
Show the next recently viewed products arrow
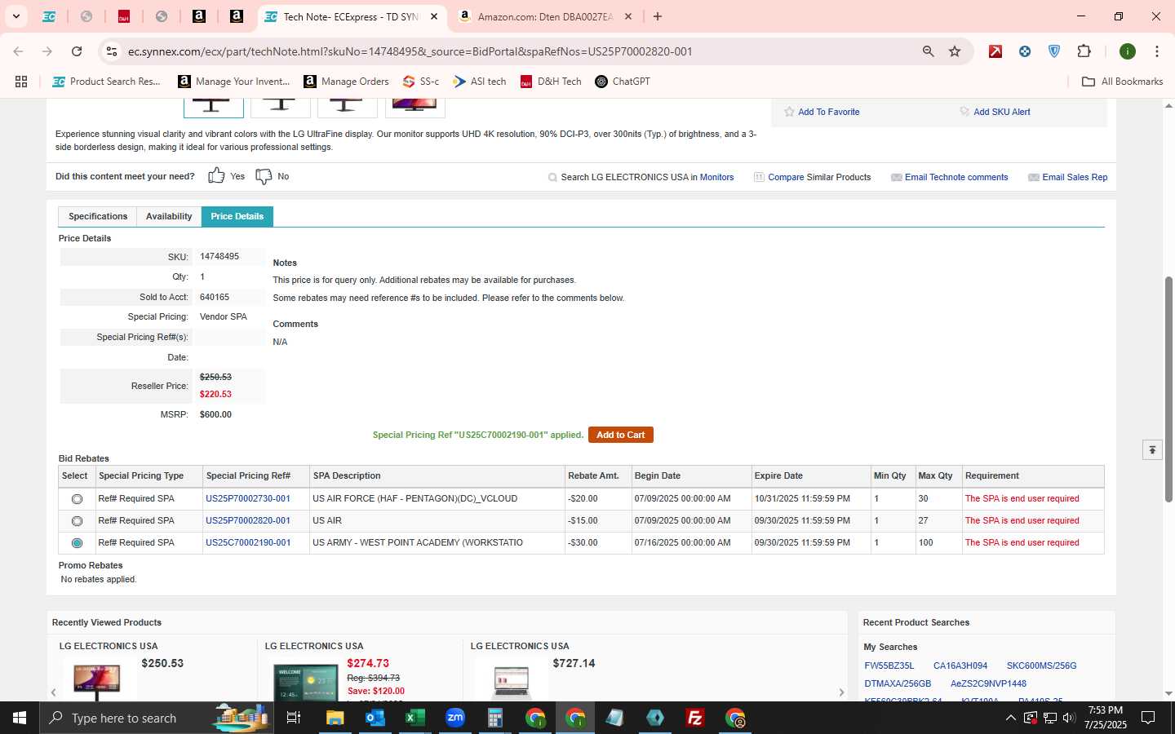841,692
